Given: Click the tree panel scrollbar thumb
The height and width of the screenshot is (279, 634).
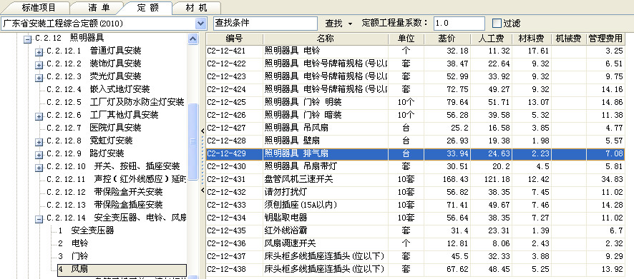Looking at the screenshot, I should point(193,142).
